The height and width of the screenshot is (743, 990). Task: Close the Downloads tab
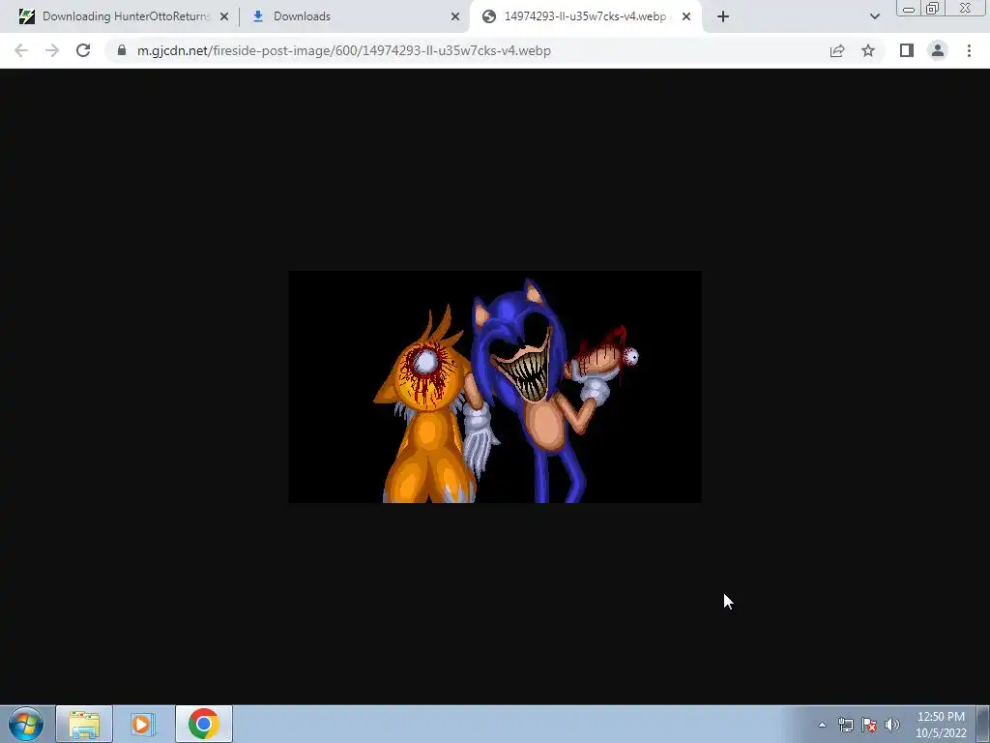coord(455,16)
